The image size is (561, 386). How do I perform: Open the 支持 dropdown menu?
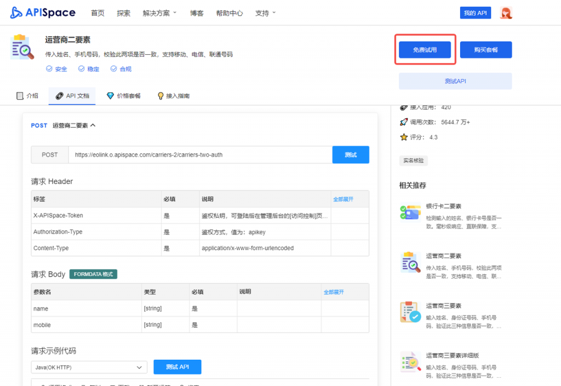(x=266, y=13)
